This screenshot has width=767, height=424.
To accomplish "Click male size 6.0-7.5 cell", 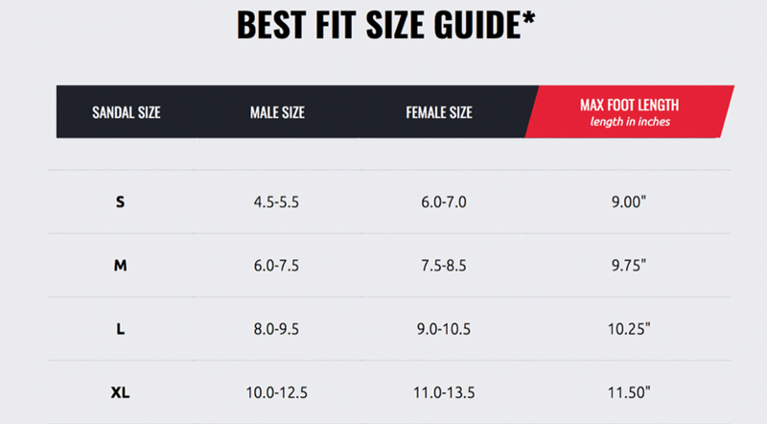I will tap(276, 266).
